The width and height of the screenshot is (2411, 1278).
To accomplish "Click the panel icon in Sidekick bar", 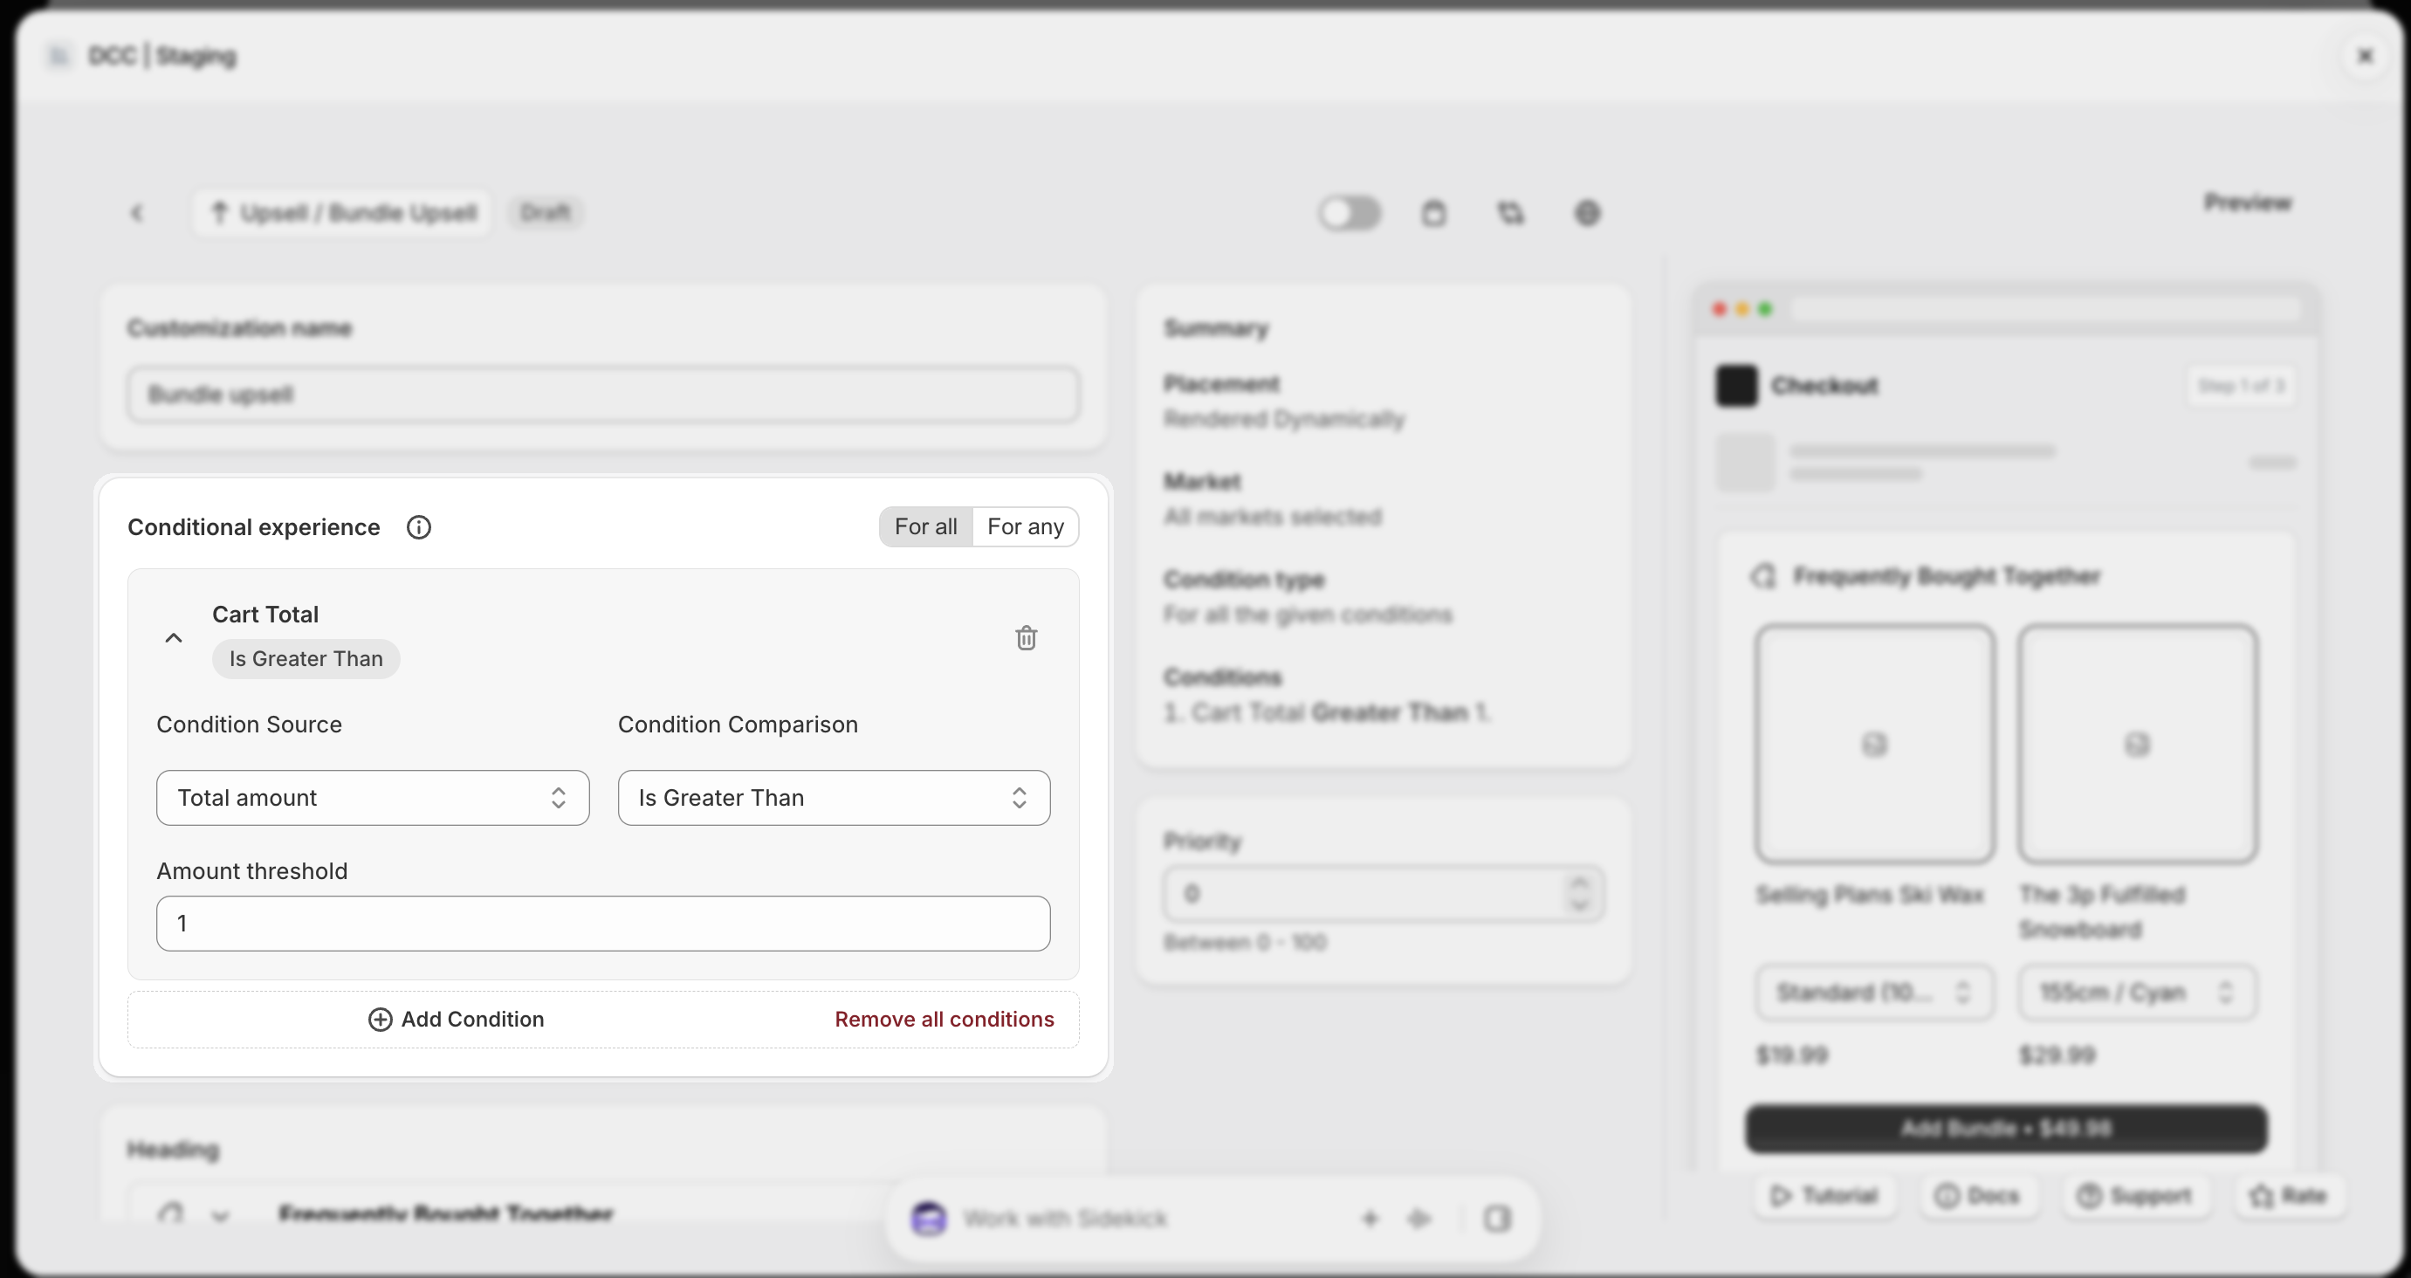I will click(x=1496, y=1218).
